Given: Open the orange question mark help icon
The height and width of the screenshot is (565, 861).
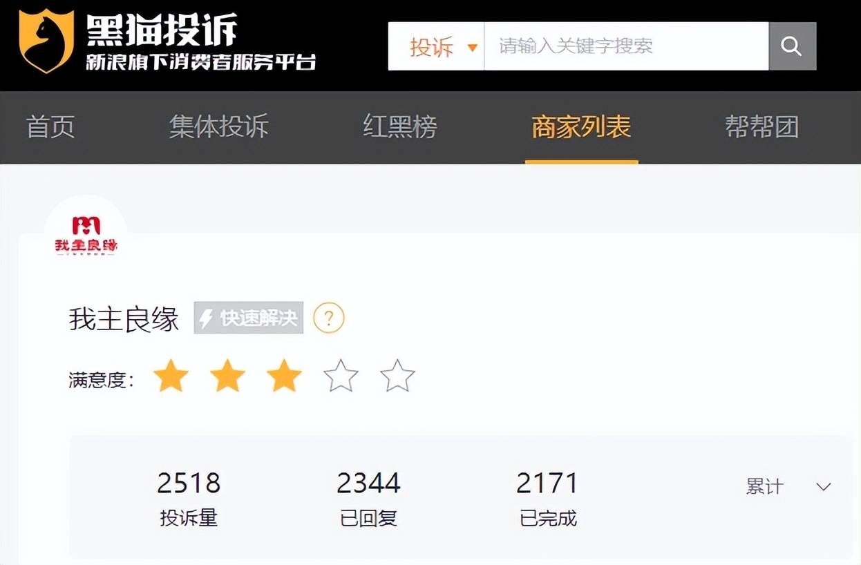Looking at the screenshot, I should (x=329, y=318).
